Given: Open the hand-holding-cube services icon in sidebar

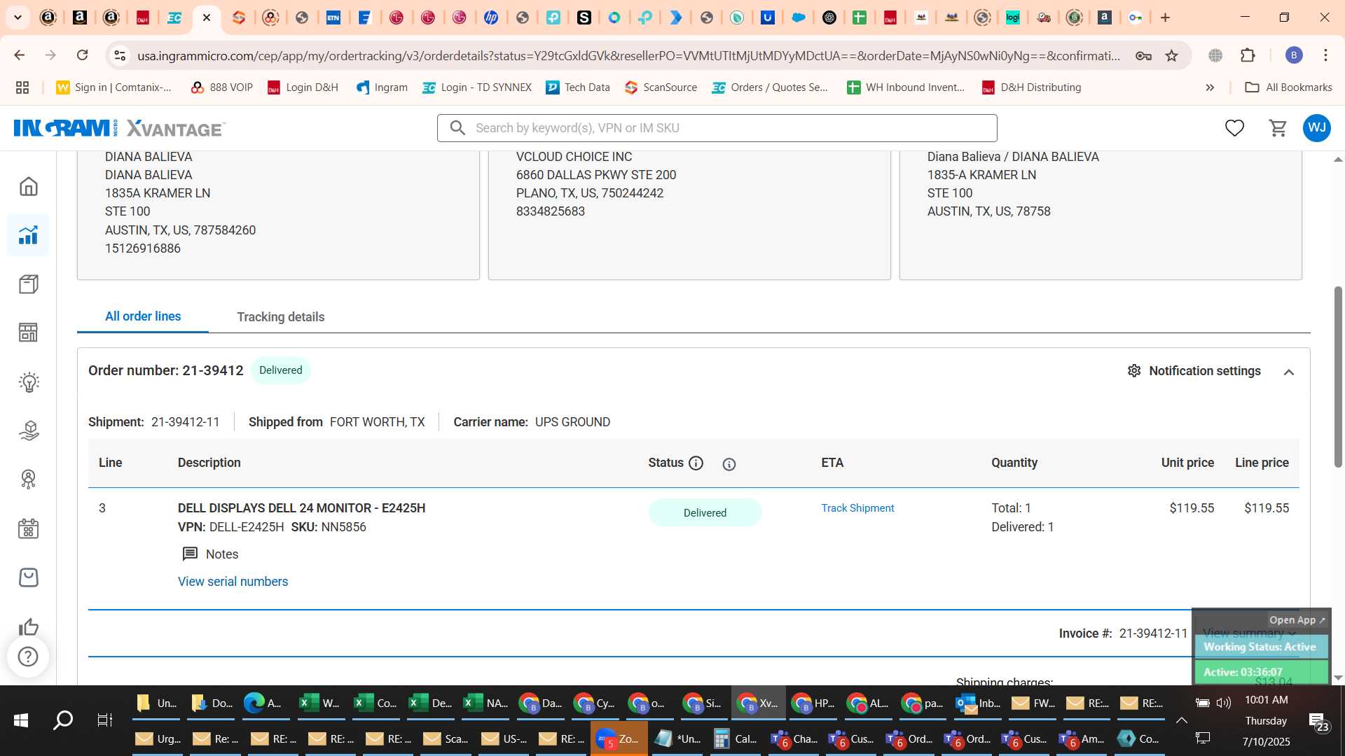Looking at the screenshot, I should [28, 430].
